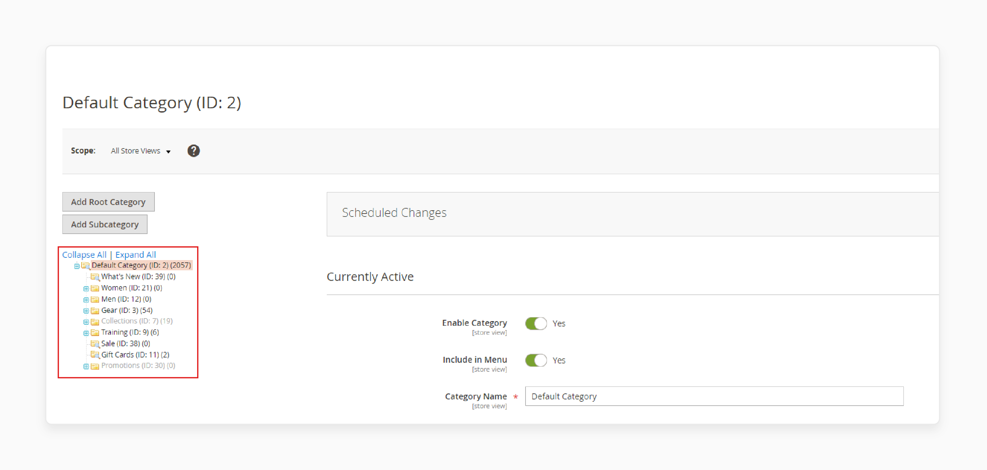The image size is (987, 470).
Task: Click the expand icon next to Collections (ID: 7)
Action: (x=85, y=321)
